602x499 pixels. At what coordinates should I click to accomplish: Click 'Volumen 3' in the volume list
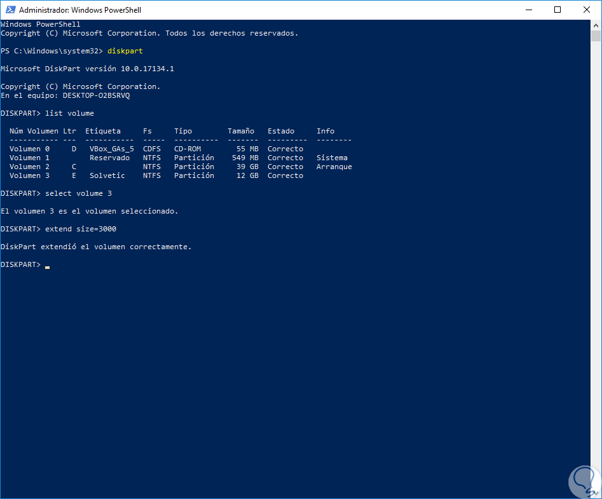pyautogui.click(x=30, y=175)
